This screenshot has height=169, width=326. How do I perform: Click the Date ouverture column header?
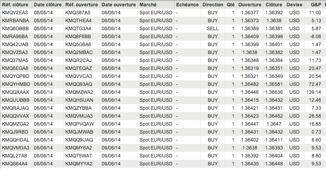[118, 5]
